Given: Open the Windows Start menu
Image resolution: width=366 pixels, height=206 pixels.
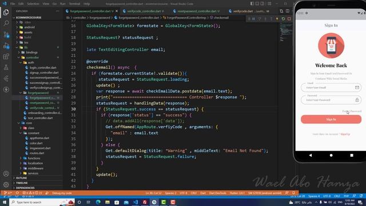Looking at the screenshot, I should (5, 202).
